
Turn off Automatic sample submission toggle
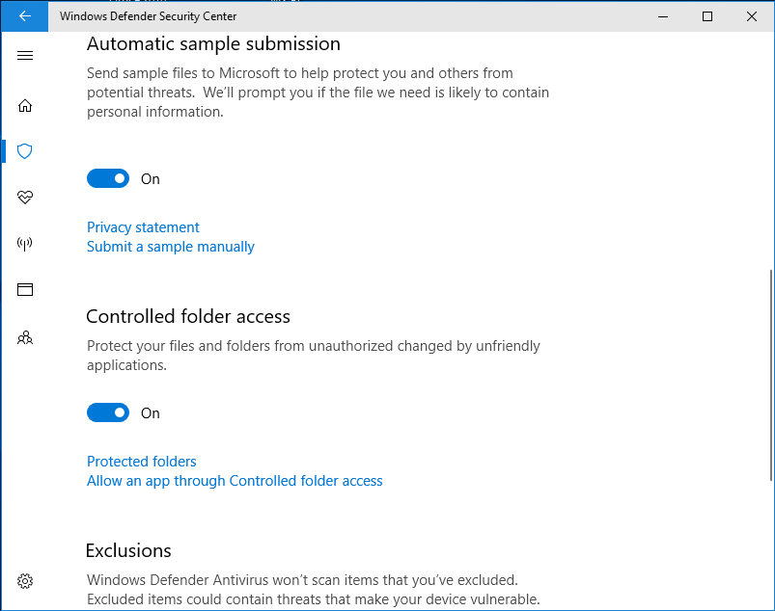click(x=108, y=178)
